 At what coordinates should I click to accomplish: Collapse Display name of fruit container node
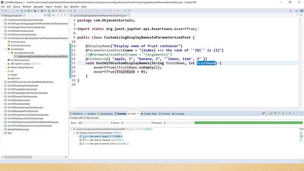[74, 133]
